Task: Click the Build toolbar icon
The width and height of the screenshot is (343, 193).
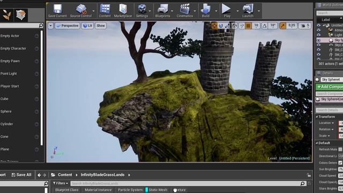Action: (206, 11)
